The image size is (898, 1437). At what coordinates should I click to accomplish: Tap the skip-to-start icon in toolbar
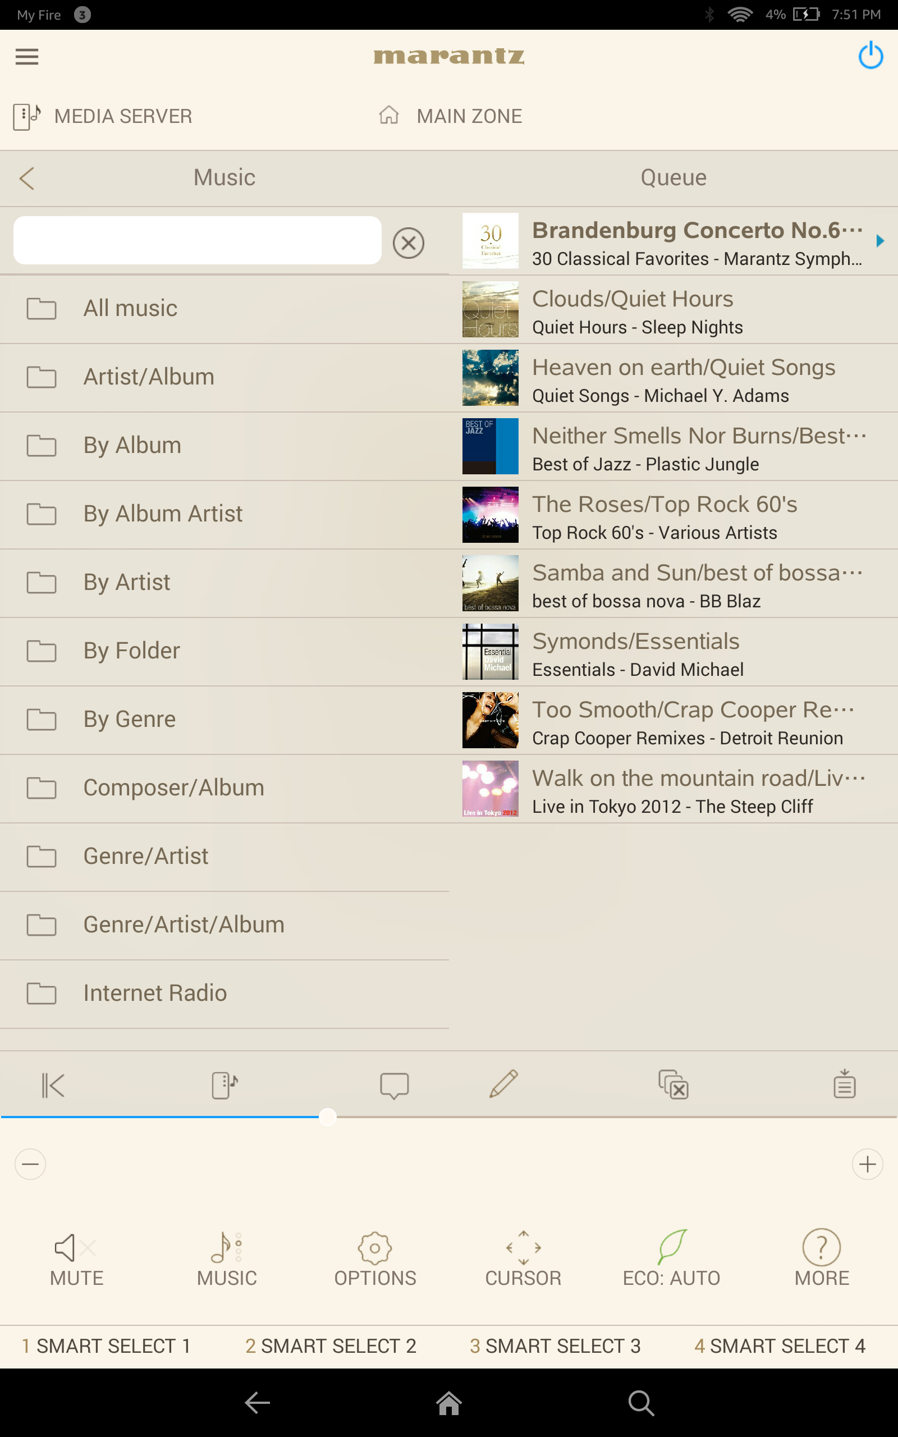tap(53, 1086)
